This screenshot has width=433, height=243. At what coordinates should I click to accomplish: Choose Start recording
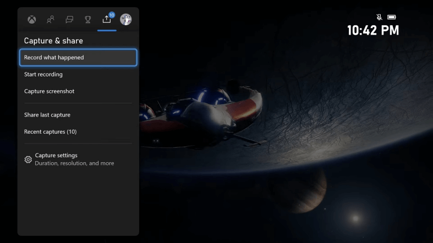click(x=78, y=74)
